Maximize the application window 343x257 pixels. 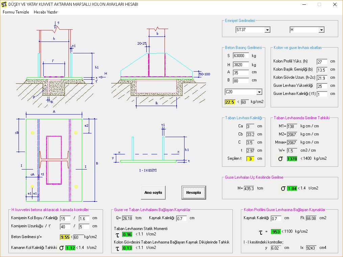click(x=319, y=4)
